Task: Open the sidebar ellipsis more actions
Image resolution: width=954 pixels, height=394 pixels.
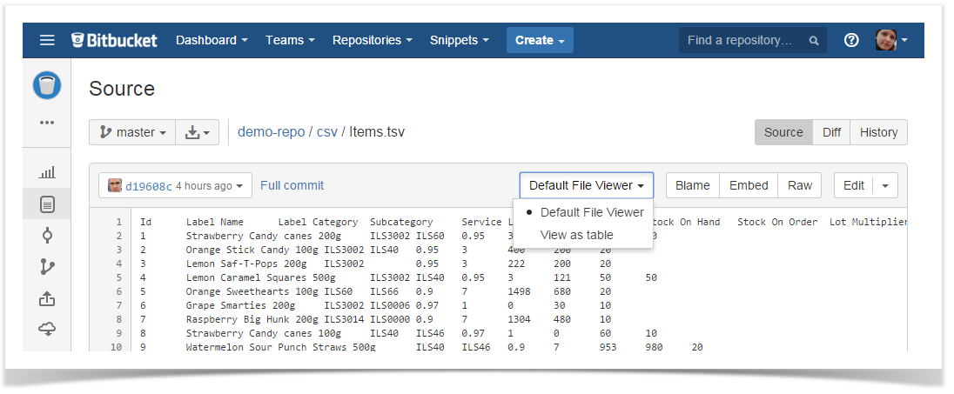Action: [x=47, y=123]
